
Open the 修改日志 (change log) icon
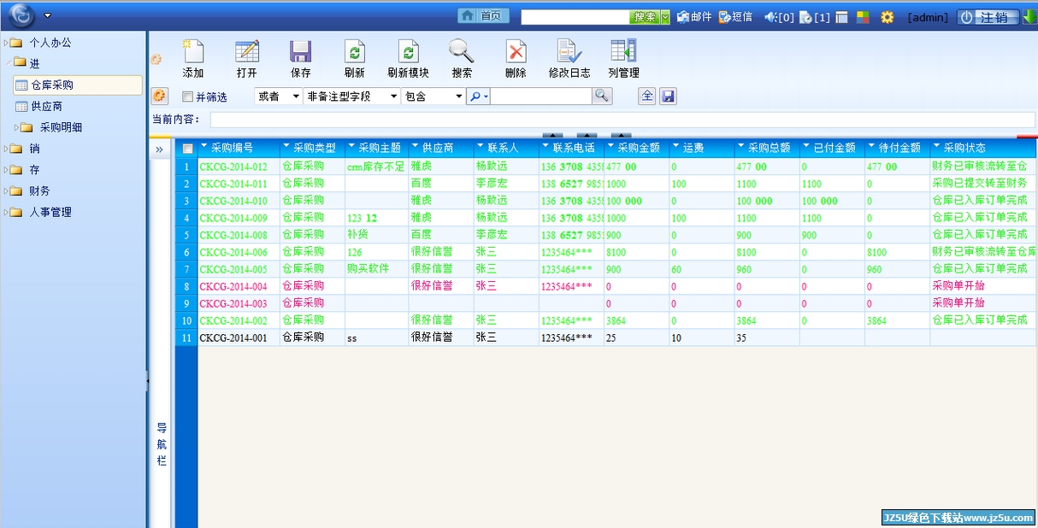(569, 52)
